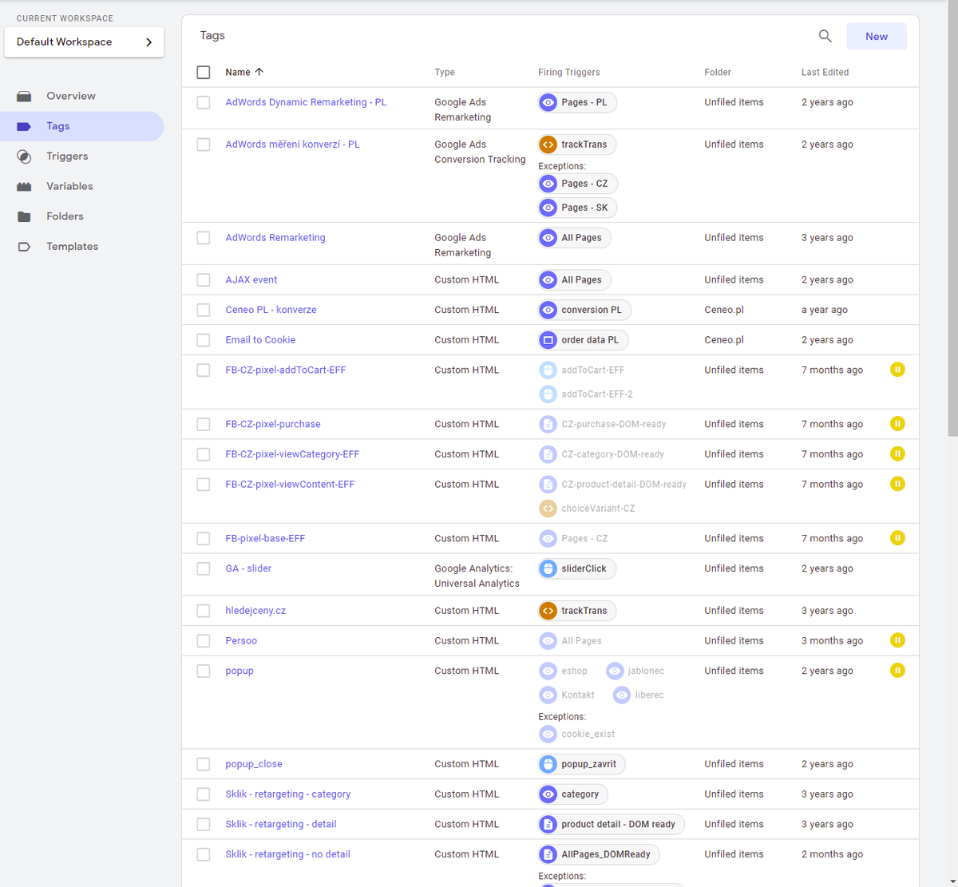Open the sliderClick trigger chip
Image resolution: width=958 pixels, height=887 pixels.
[577, 568]
